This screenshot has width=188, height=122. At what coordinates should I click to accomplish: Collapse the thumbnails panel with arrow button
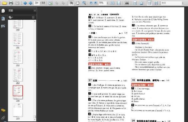click(x=35, y=11)
